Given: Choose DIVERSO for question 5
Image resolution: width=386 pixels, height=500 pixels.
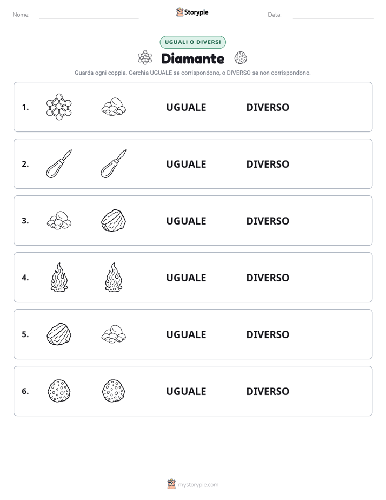Looking at the screenshot, I should click(x=268, y=334).
